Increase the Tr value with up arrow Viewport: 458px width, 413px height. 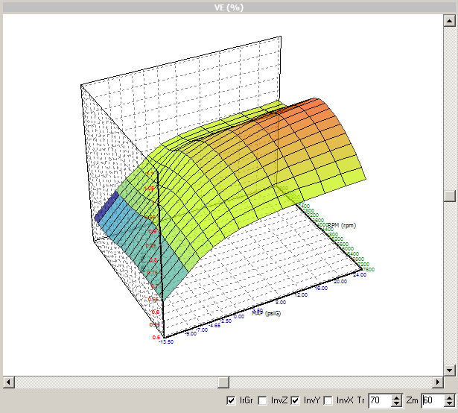point(397,398)
